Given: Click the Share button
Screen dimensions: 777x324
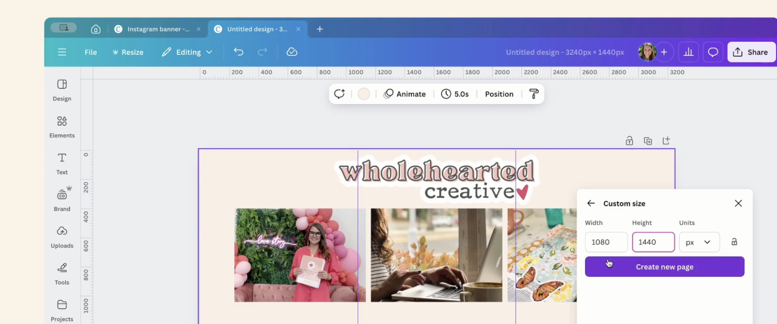Looking at the screenshot, I should click(x=751, y=52).
